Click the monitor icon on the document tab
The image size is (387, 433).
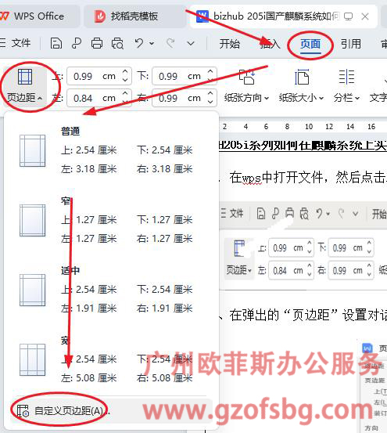tap(348, 16)
